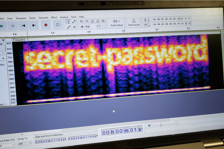Click the Zoom In magnifier

pos(81,21)
